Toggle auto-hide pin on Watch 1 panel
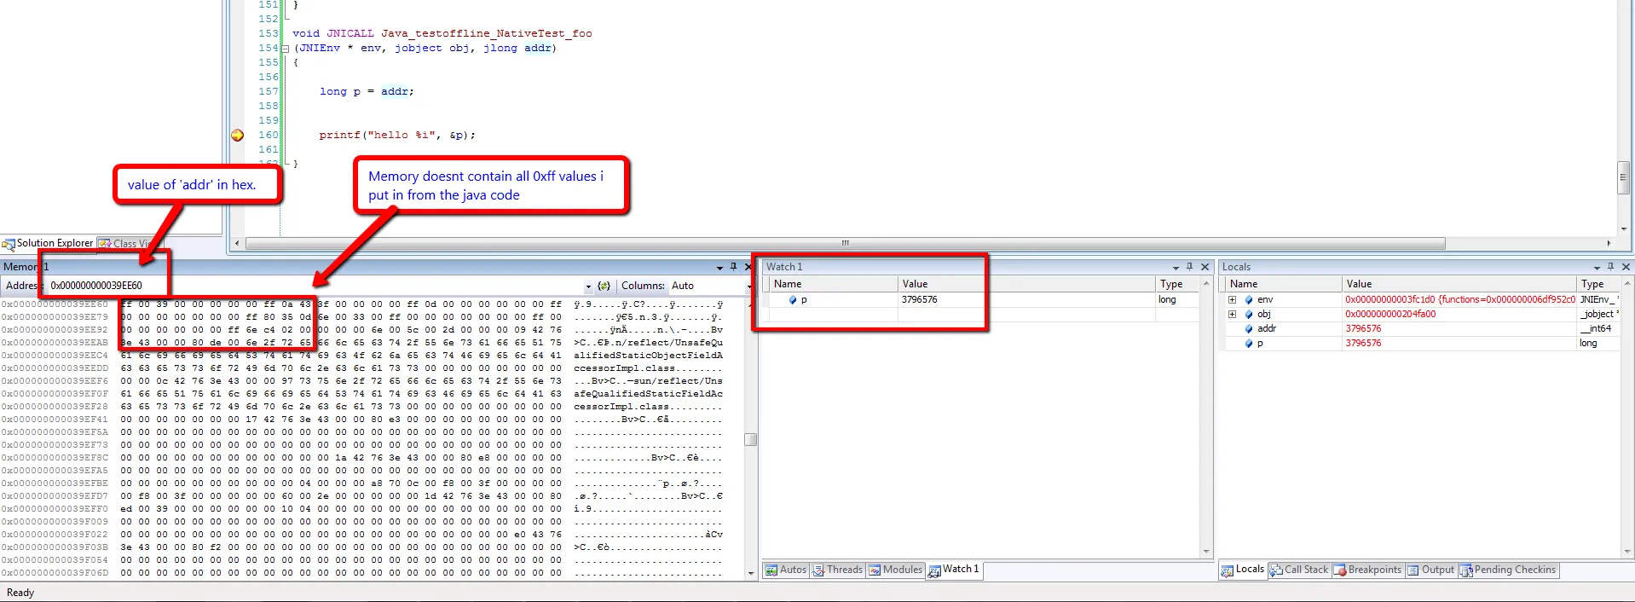 coord(1190,267)
